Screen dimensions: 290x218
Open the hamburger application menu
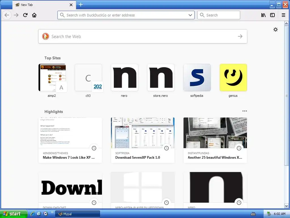click(x=283, y=15)
